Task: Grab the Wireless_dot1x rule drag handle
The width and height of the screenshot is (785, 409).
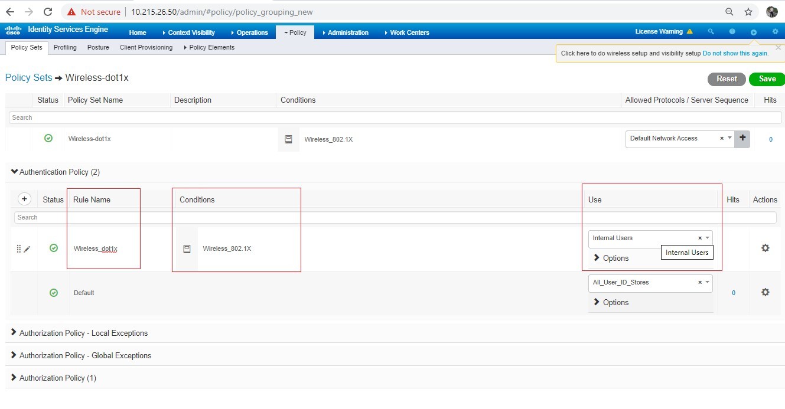Action: [x=19, y=249]
